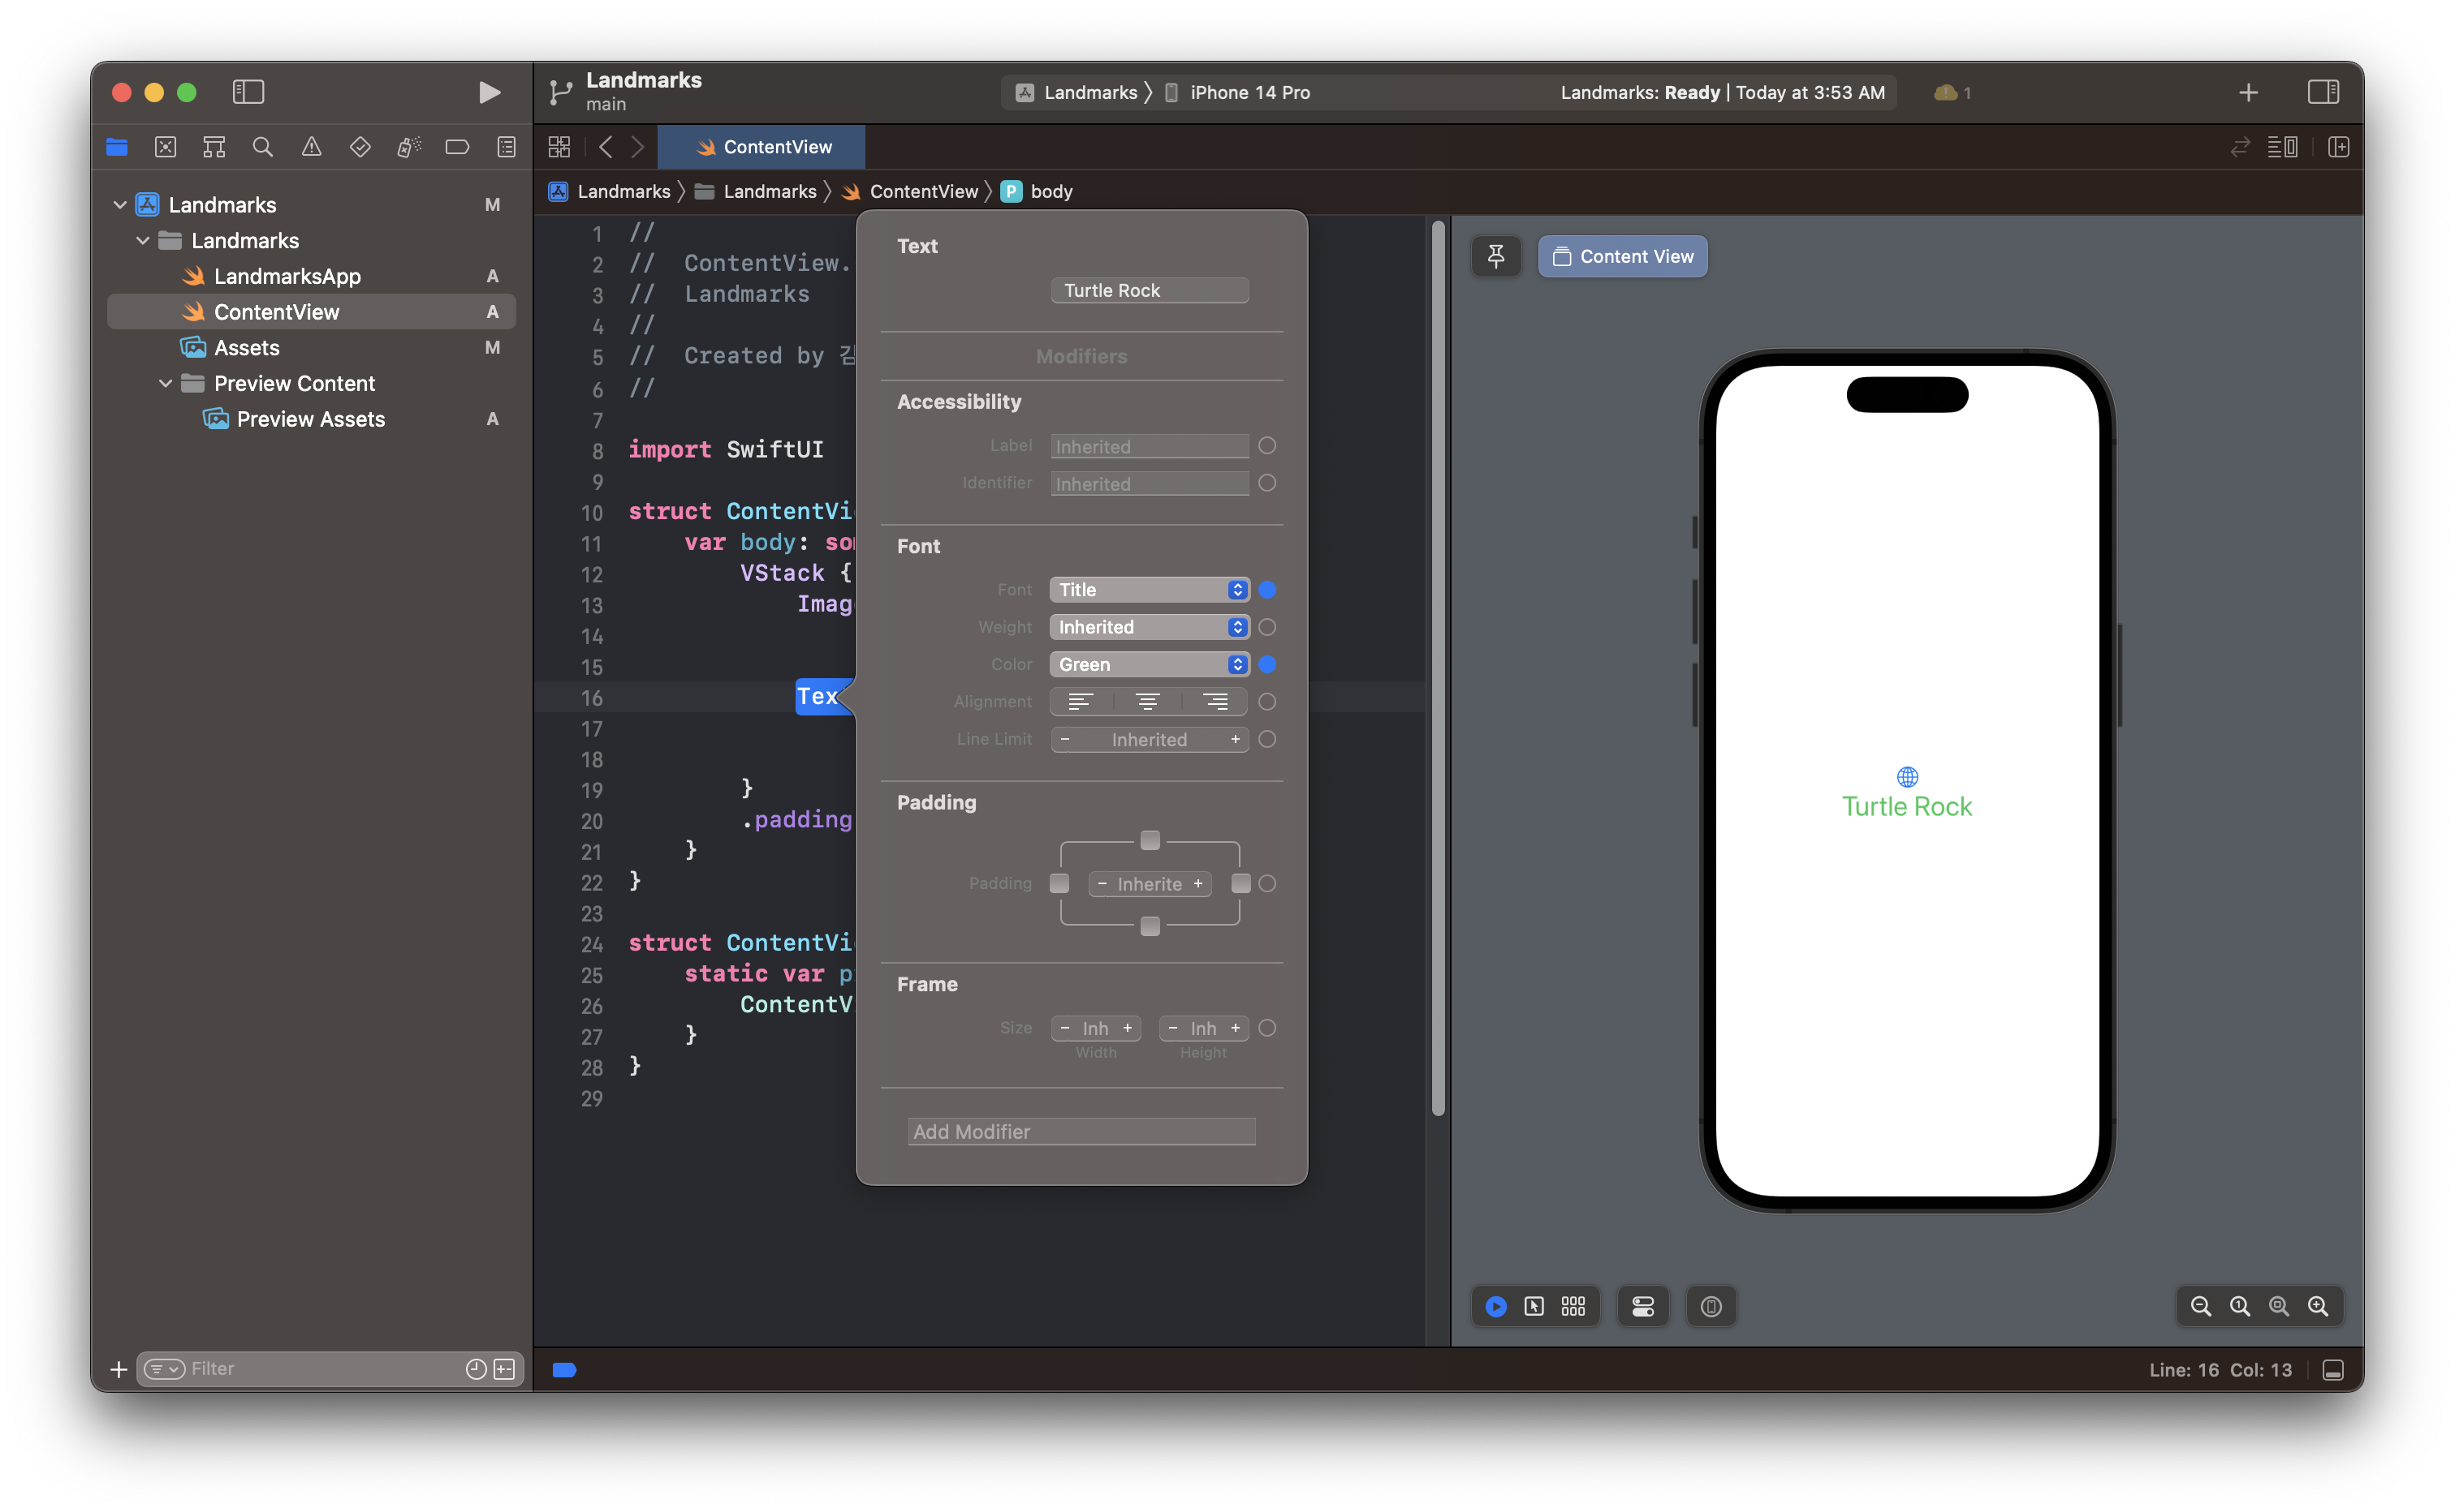
Task: Pin the preview with pin icon
Action: pos(1495,257)
